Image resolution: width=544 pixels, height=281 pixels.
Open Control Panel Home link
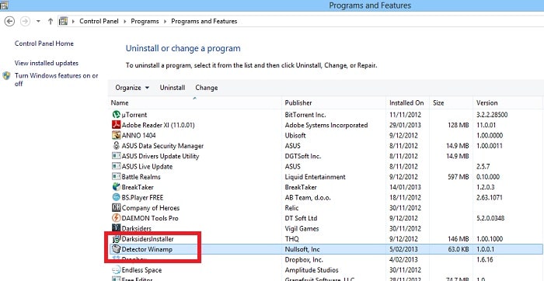pyautogui.click(x=44, y=43)
